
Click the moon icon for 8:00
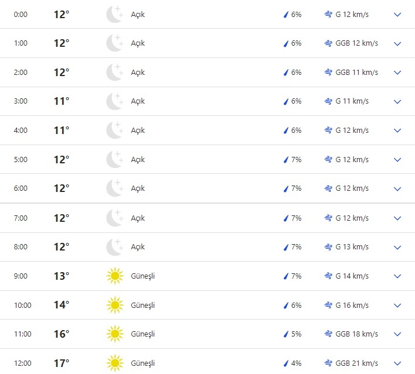coord(114,247)
